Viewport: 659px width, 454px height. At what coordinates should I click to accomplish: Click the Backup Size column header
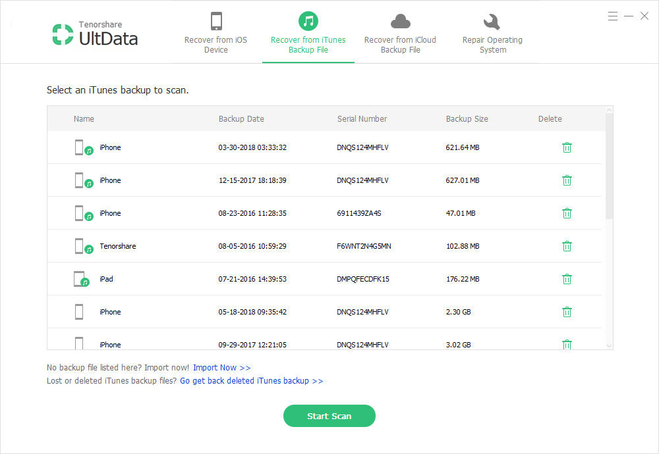[x=467, y=118]
